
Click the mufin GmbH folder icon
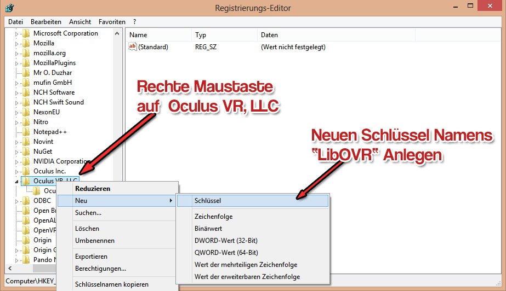point(26,83)
